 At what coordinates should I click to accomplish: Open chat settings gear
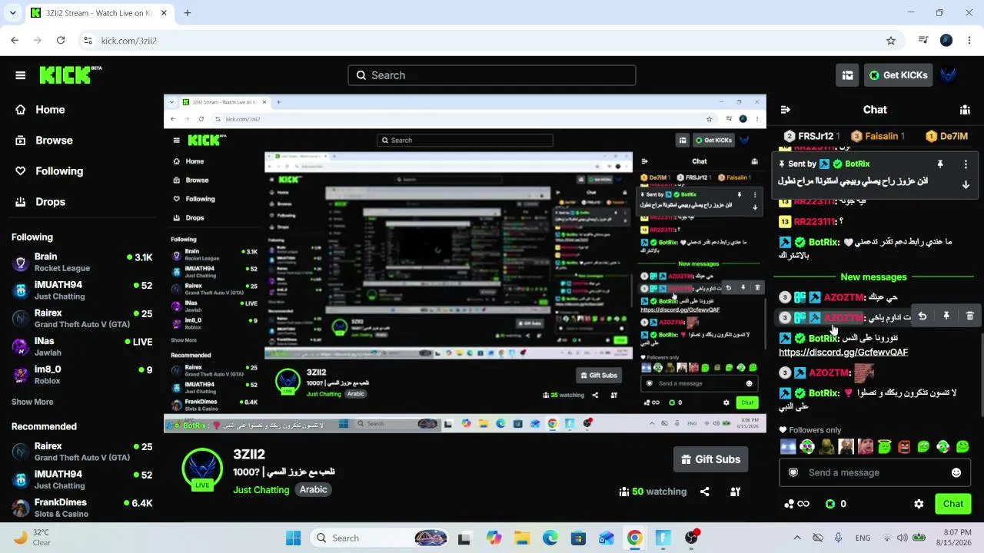pyautogui.click(x=919, y=504)
